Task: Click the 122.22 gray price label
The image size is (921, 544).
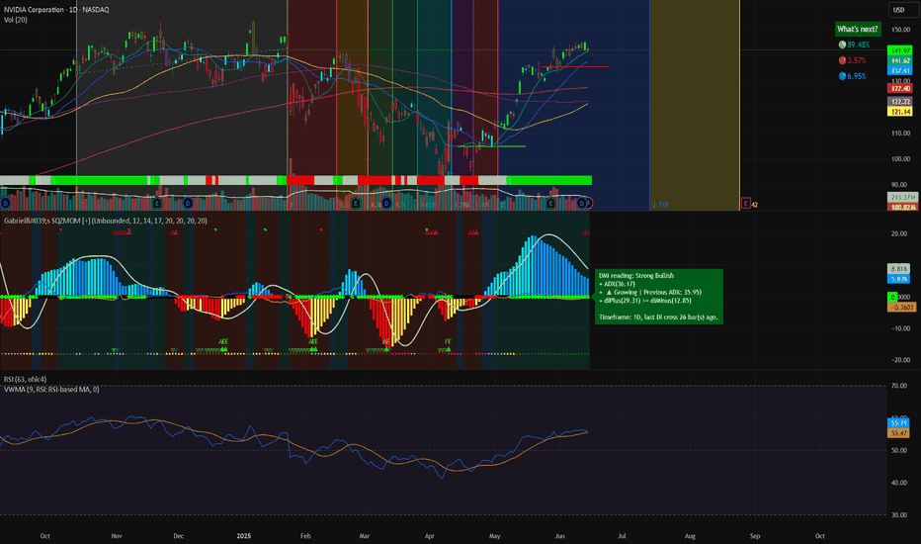Action: pyautogui.click(x=900, y=102)
